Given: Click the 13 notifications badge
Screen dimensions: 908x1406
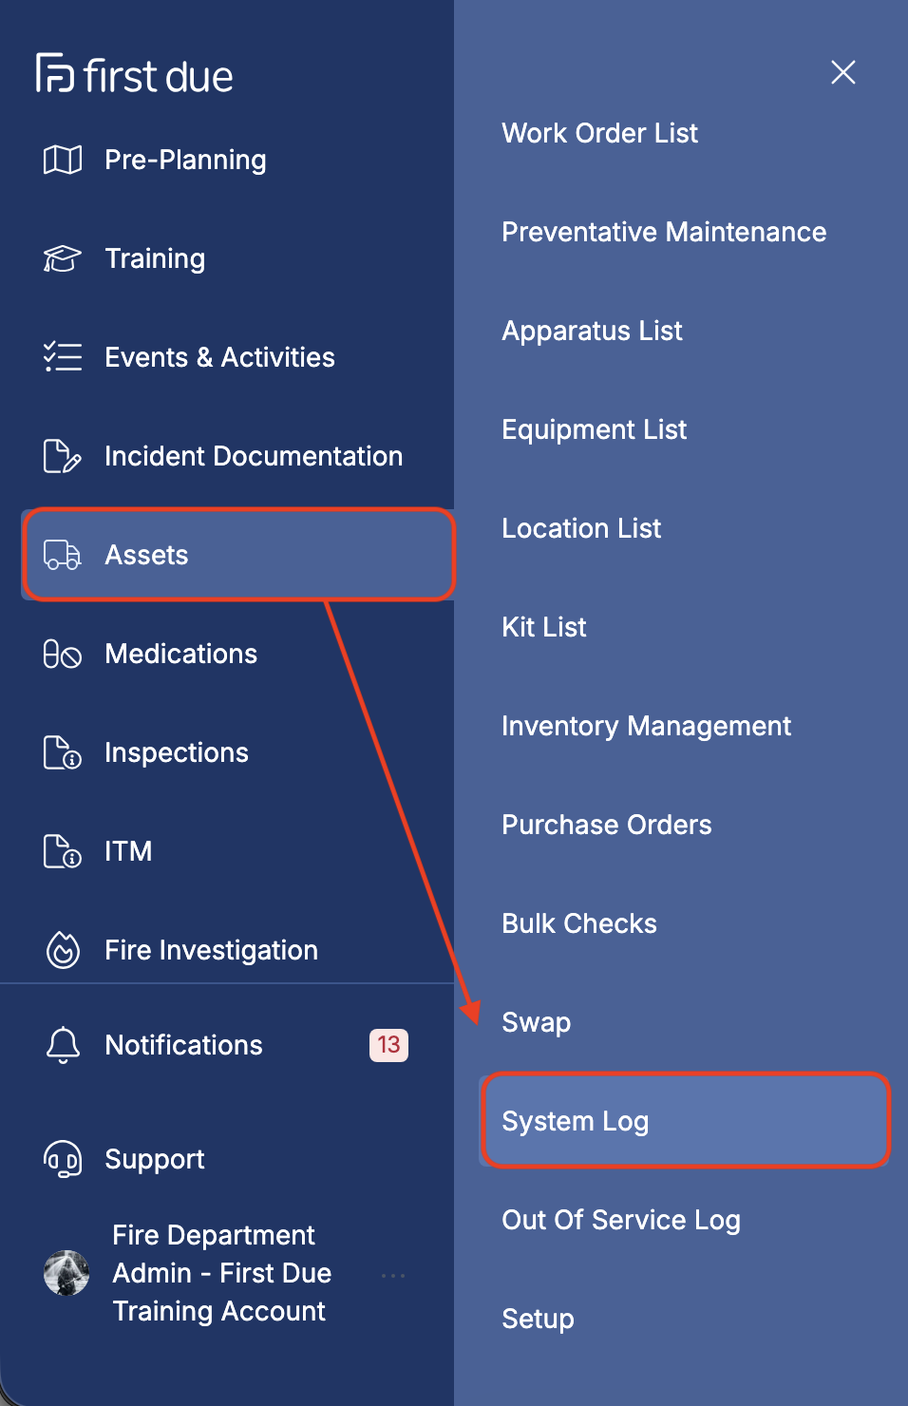Looking at the screenshot, I should click(388, 1045).
